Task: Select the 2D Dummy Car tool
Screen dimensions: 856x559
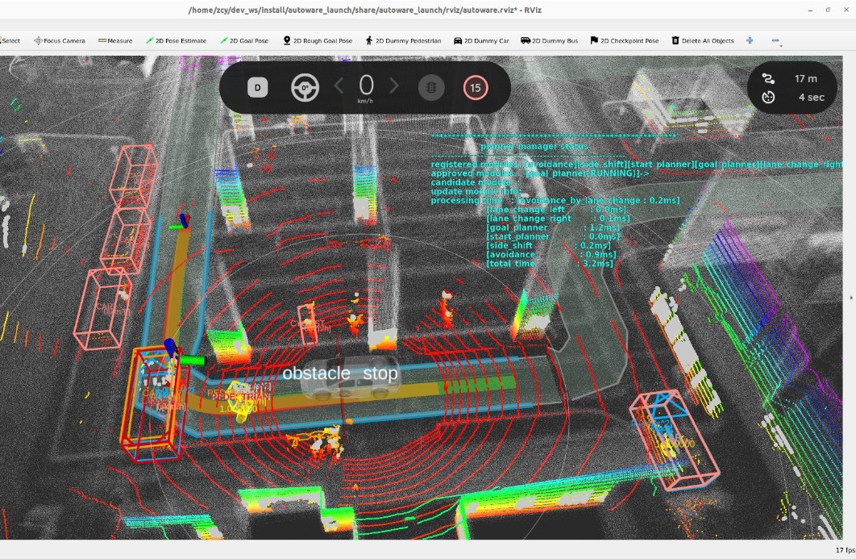Action: (481, 40)
